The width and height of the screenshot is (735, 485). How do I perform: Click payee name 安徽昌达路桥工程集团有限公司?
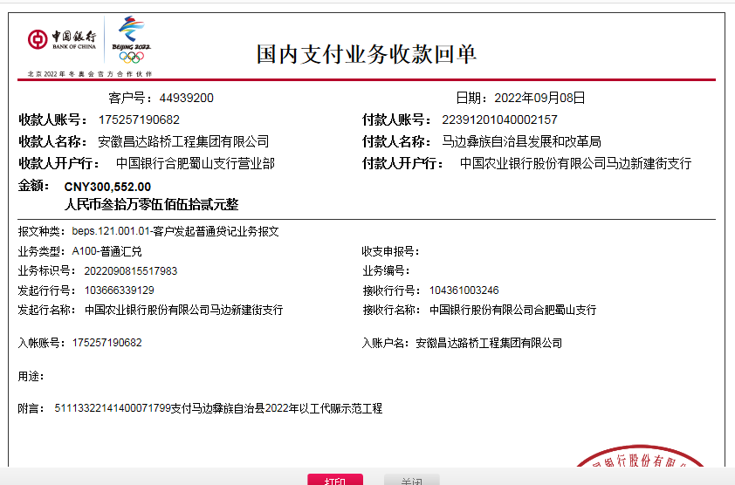pyautogui.click(x=183, y=141)
